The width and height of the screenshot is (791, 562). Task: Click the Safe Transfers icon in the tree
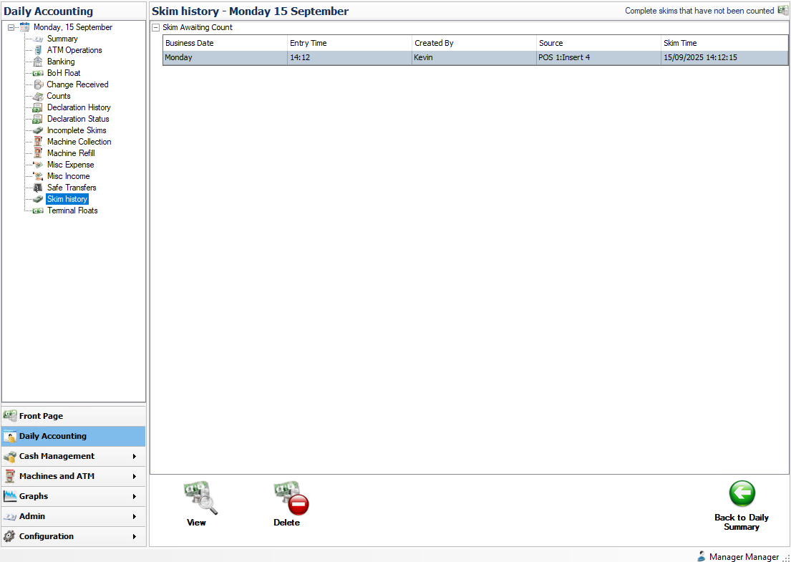click(x=39, y=188)
